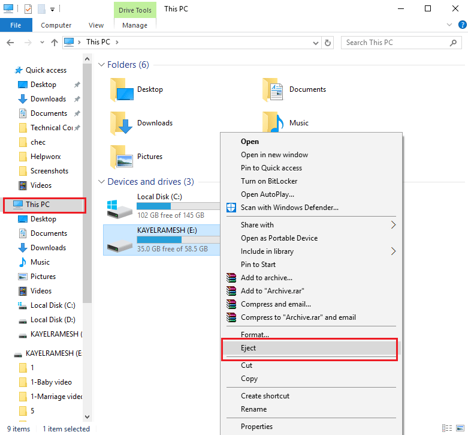Select the Pictures folder icon in Folders
Screen dimensions: 468x435
pyautogui.click(x=122, y=157)
